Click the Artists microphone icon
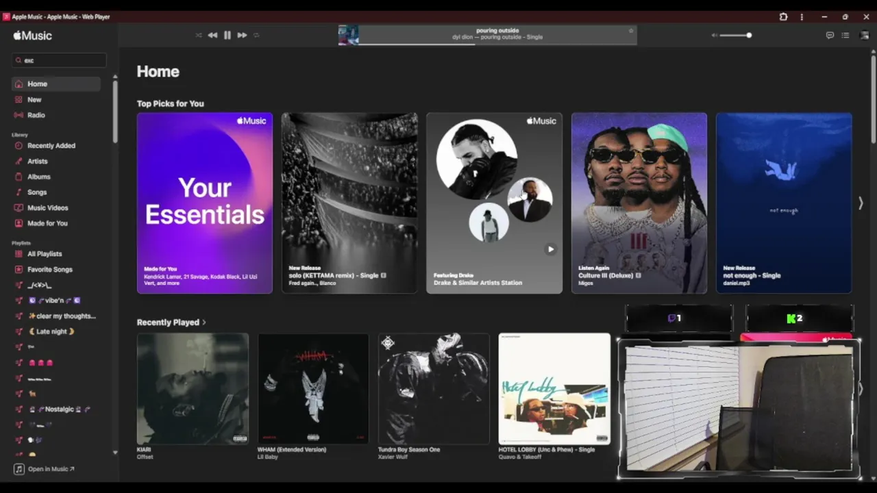 pos(19,161)
